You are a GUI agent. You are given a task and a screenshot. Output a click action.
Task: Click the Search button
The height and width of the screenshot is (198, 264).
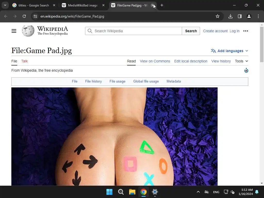click(x=191, y=31)
